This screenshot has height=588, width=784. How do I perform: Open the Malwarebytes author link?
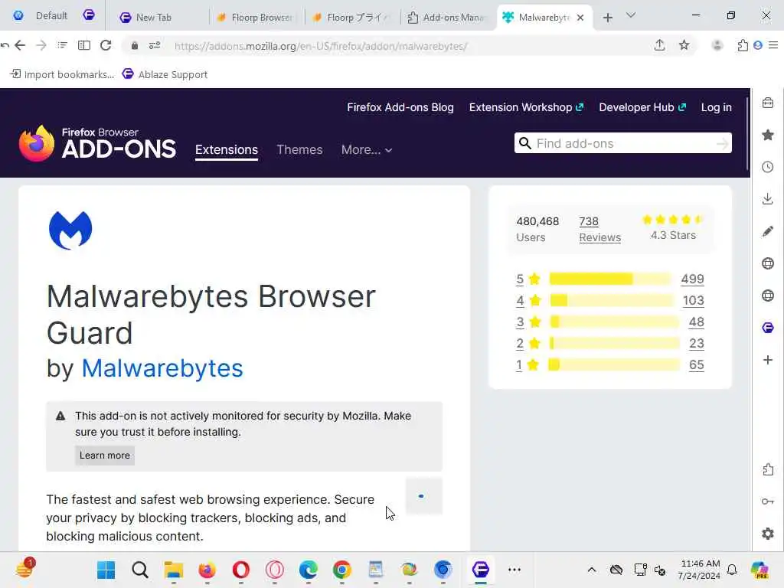coord(162,368)
